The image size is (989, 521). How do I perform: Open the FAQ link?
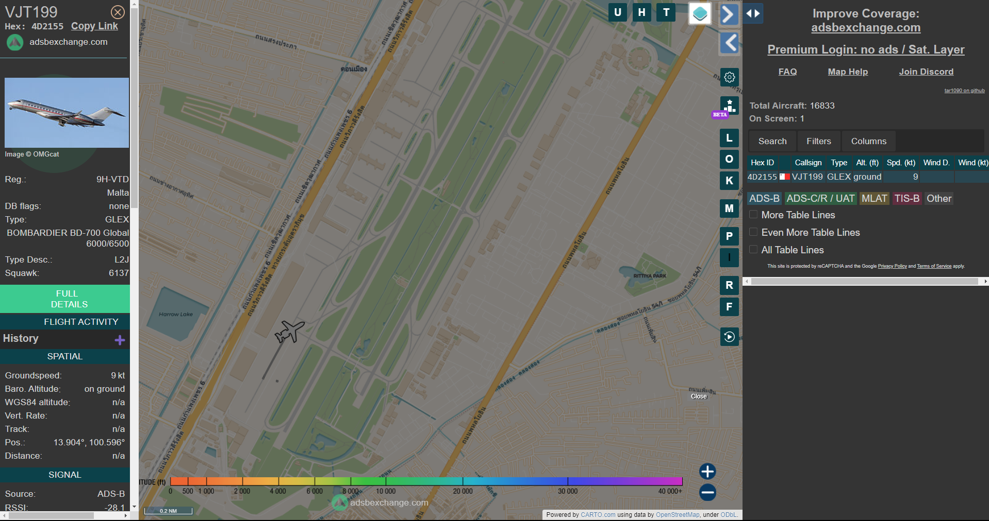(787, 72)
